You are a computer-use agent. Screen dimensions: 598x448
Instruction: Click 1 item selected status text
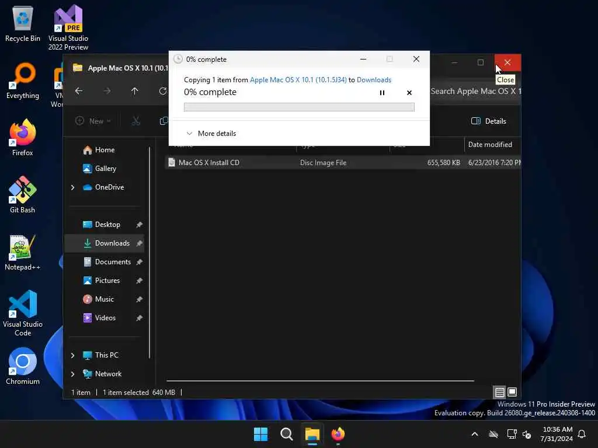click(126, 393)
